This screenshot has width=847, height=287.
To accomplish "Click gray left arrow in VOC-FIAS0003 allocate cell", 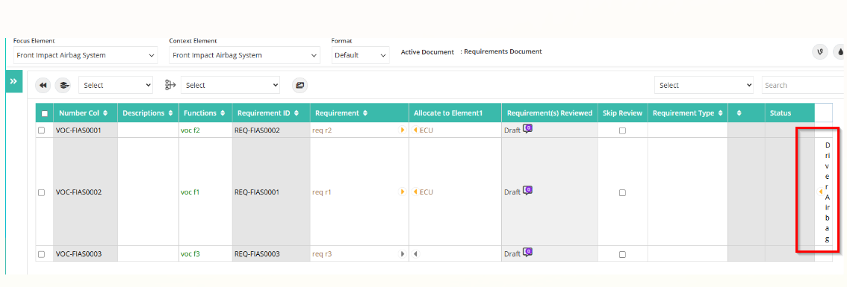I will click(x=415, y=253).
